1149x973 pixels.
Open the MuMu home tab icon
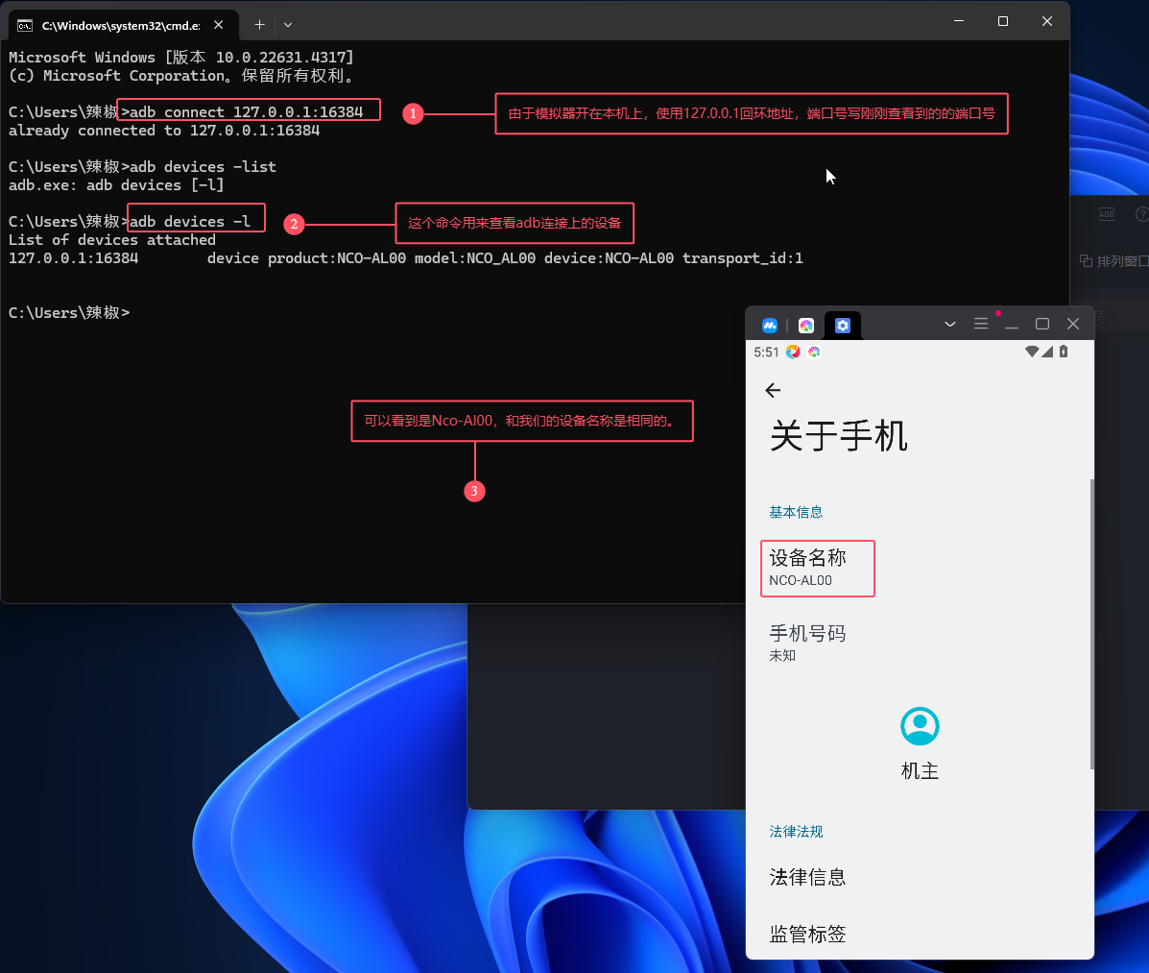(x=770, y=325)
